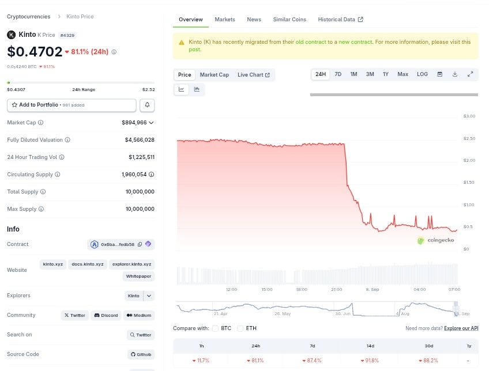This screenshot has height=371, width=489.
Task: Open the Markets tab
Action: pyautogui.click(x=225, y=20)
